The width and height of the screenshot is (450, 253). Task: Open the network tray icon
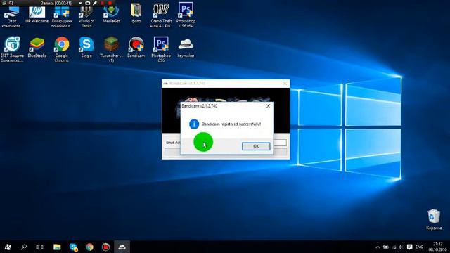tap(394, 247)
